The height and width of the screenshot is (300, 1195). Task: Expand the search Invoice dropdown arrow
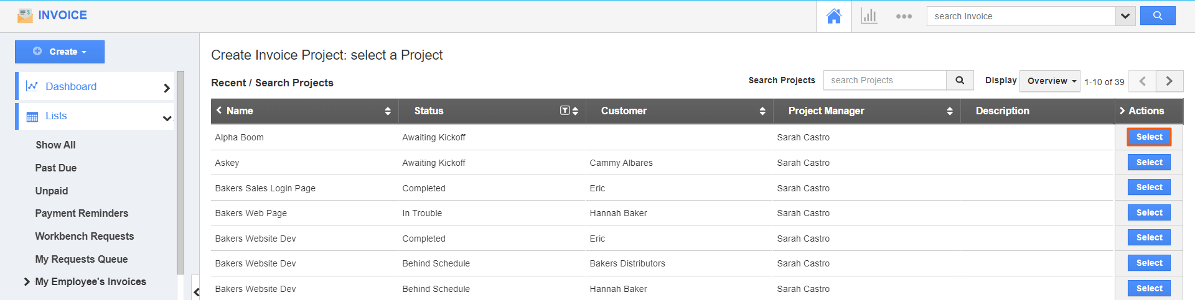(x=1125, y=16)
